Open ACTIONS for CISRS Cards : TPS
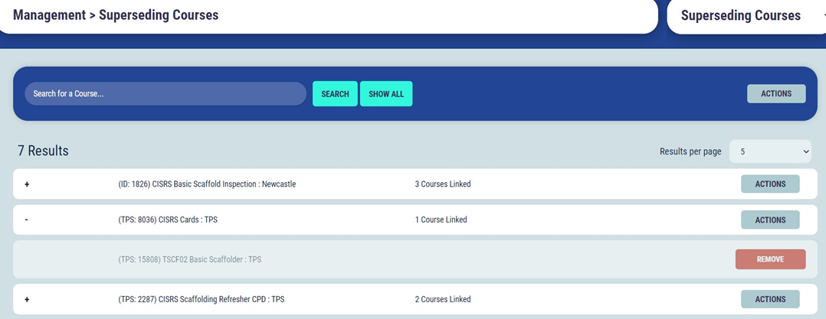The height and width of the screenshot is (319, 826). 769,220
